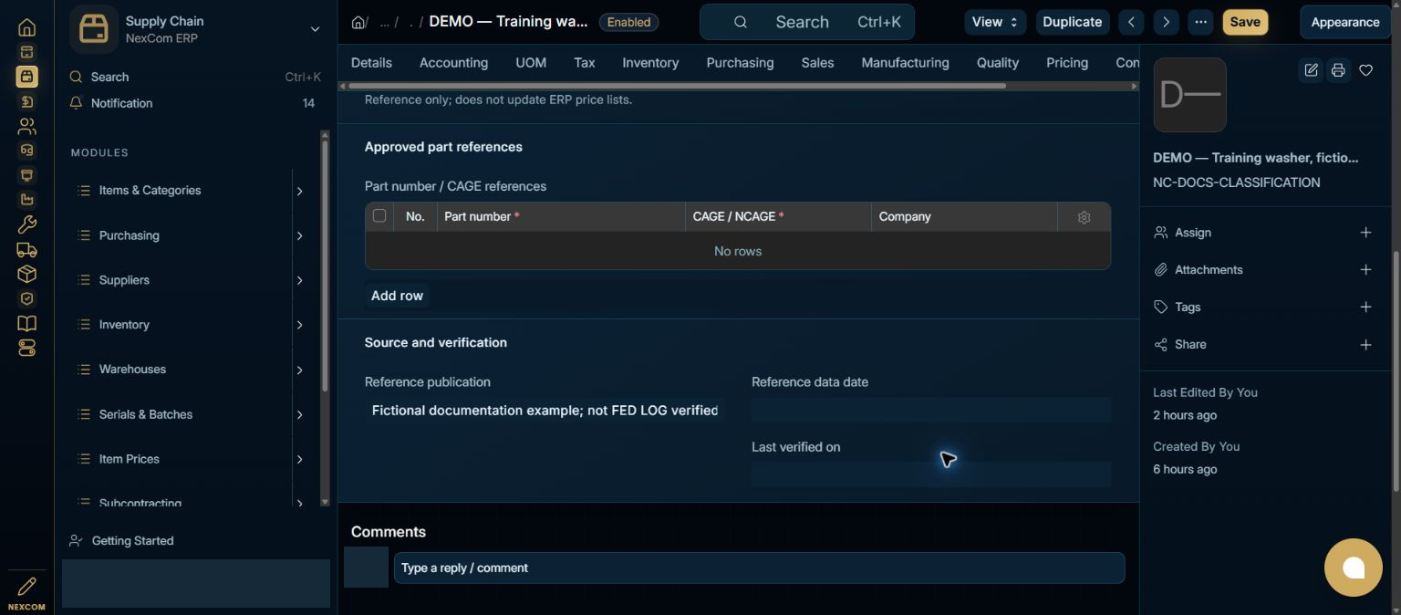Open the shield quality module icon
The width and height of the screenshot is (1401, 615).
[x=26, y=298]
